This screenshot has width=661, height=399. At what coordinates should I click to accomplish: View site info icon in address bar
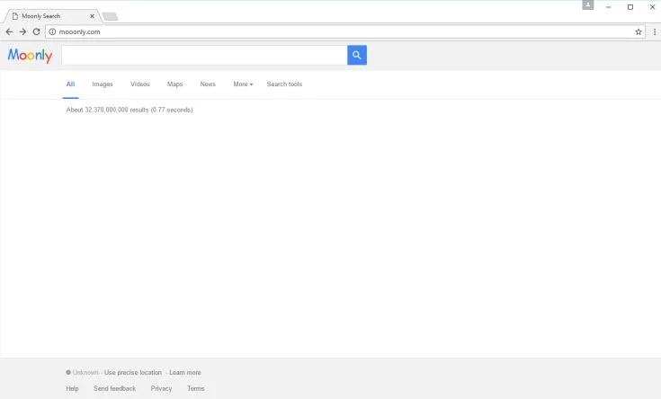coord(52,31)
